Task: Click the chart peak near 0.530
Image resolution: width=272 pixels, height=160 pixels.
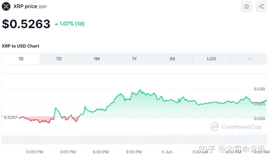Action: pos(140,90)
